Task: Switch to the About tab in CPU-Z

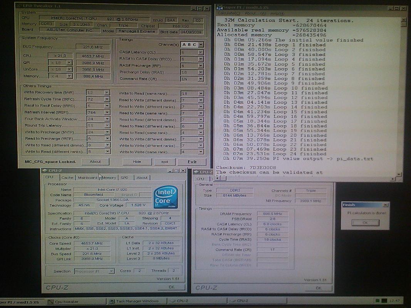Action: [142, 177]
